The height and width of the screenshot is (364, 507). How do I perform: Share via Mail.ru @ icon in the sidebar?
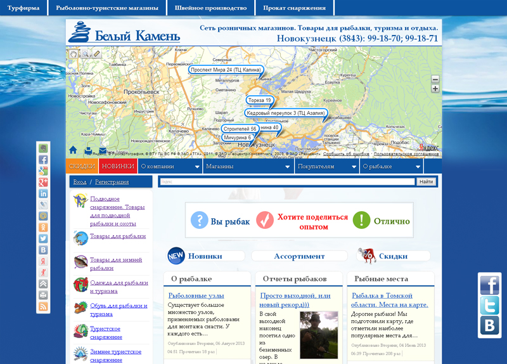(43, 216)
